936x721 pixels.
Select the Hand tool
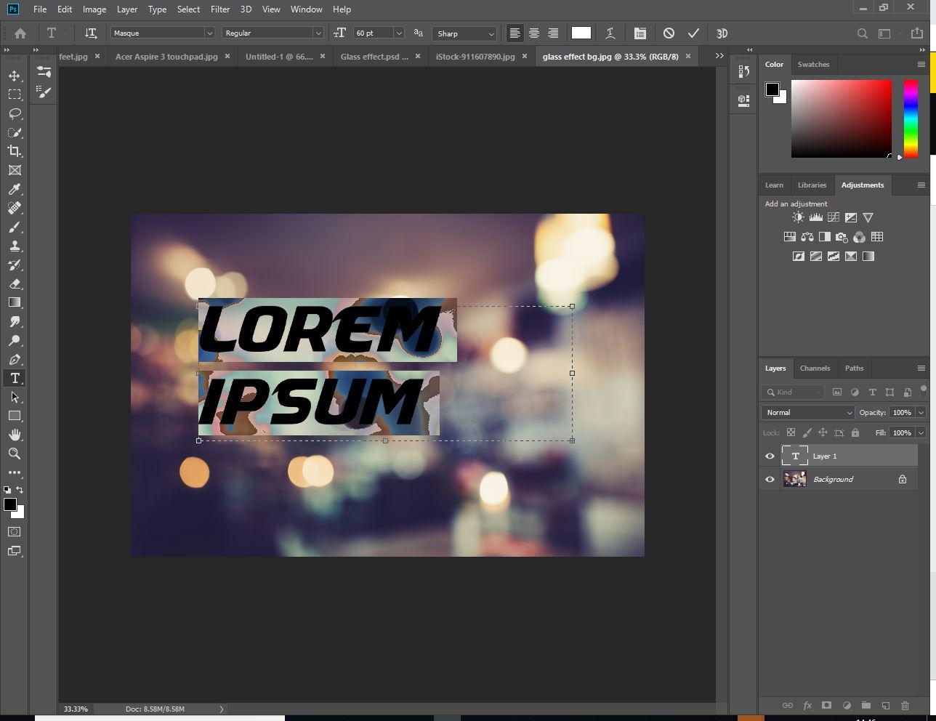[15, 435]
